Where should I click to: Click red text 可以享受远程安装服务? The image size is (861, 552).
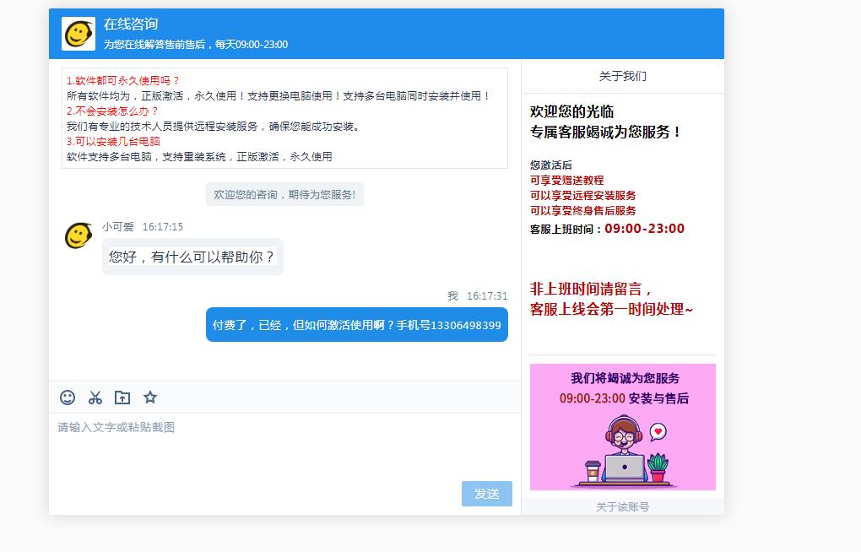582,196
